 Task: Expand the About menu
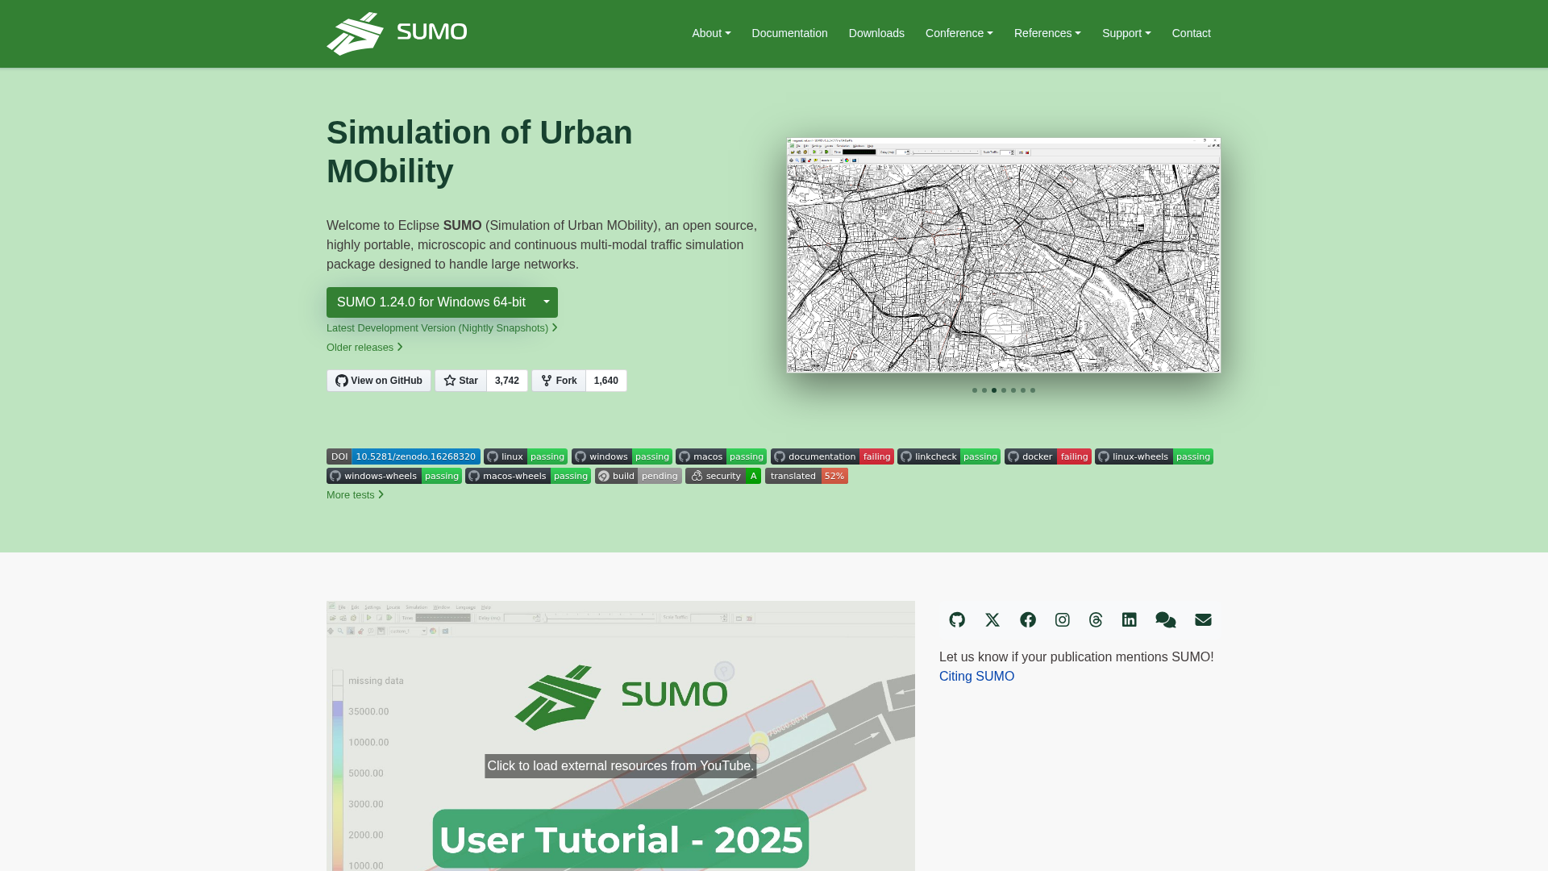pyautogui.click(x=711, y=33)
